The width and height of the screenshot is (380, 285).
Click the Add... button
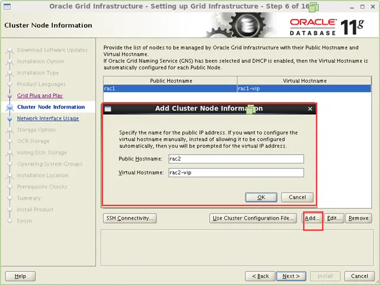point(312,218)
